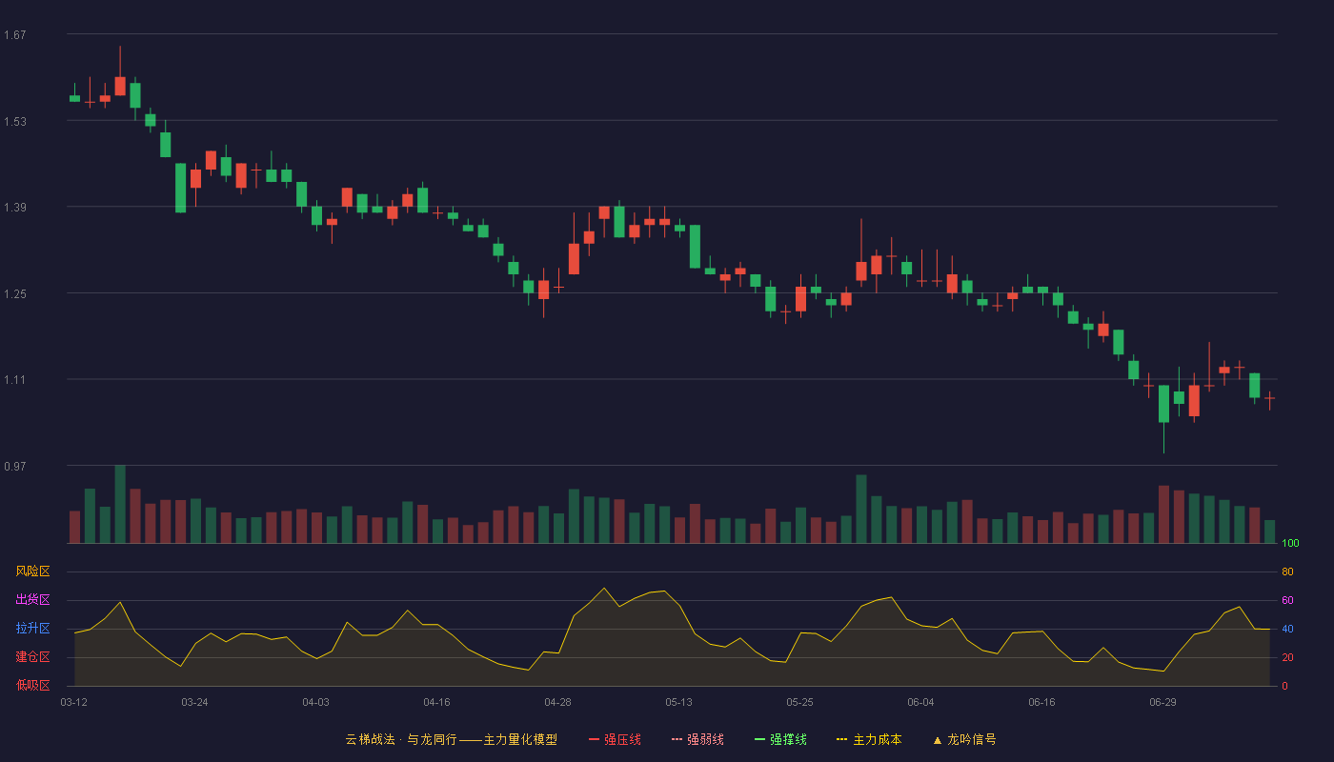Screen dimensions: 1334x762
Task: Click the 03-12 date label
Action: click(x=73, y=702)
